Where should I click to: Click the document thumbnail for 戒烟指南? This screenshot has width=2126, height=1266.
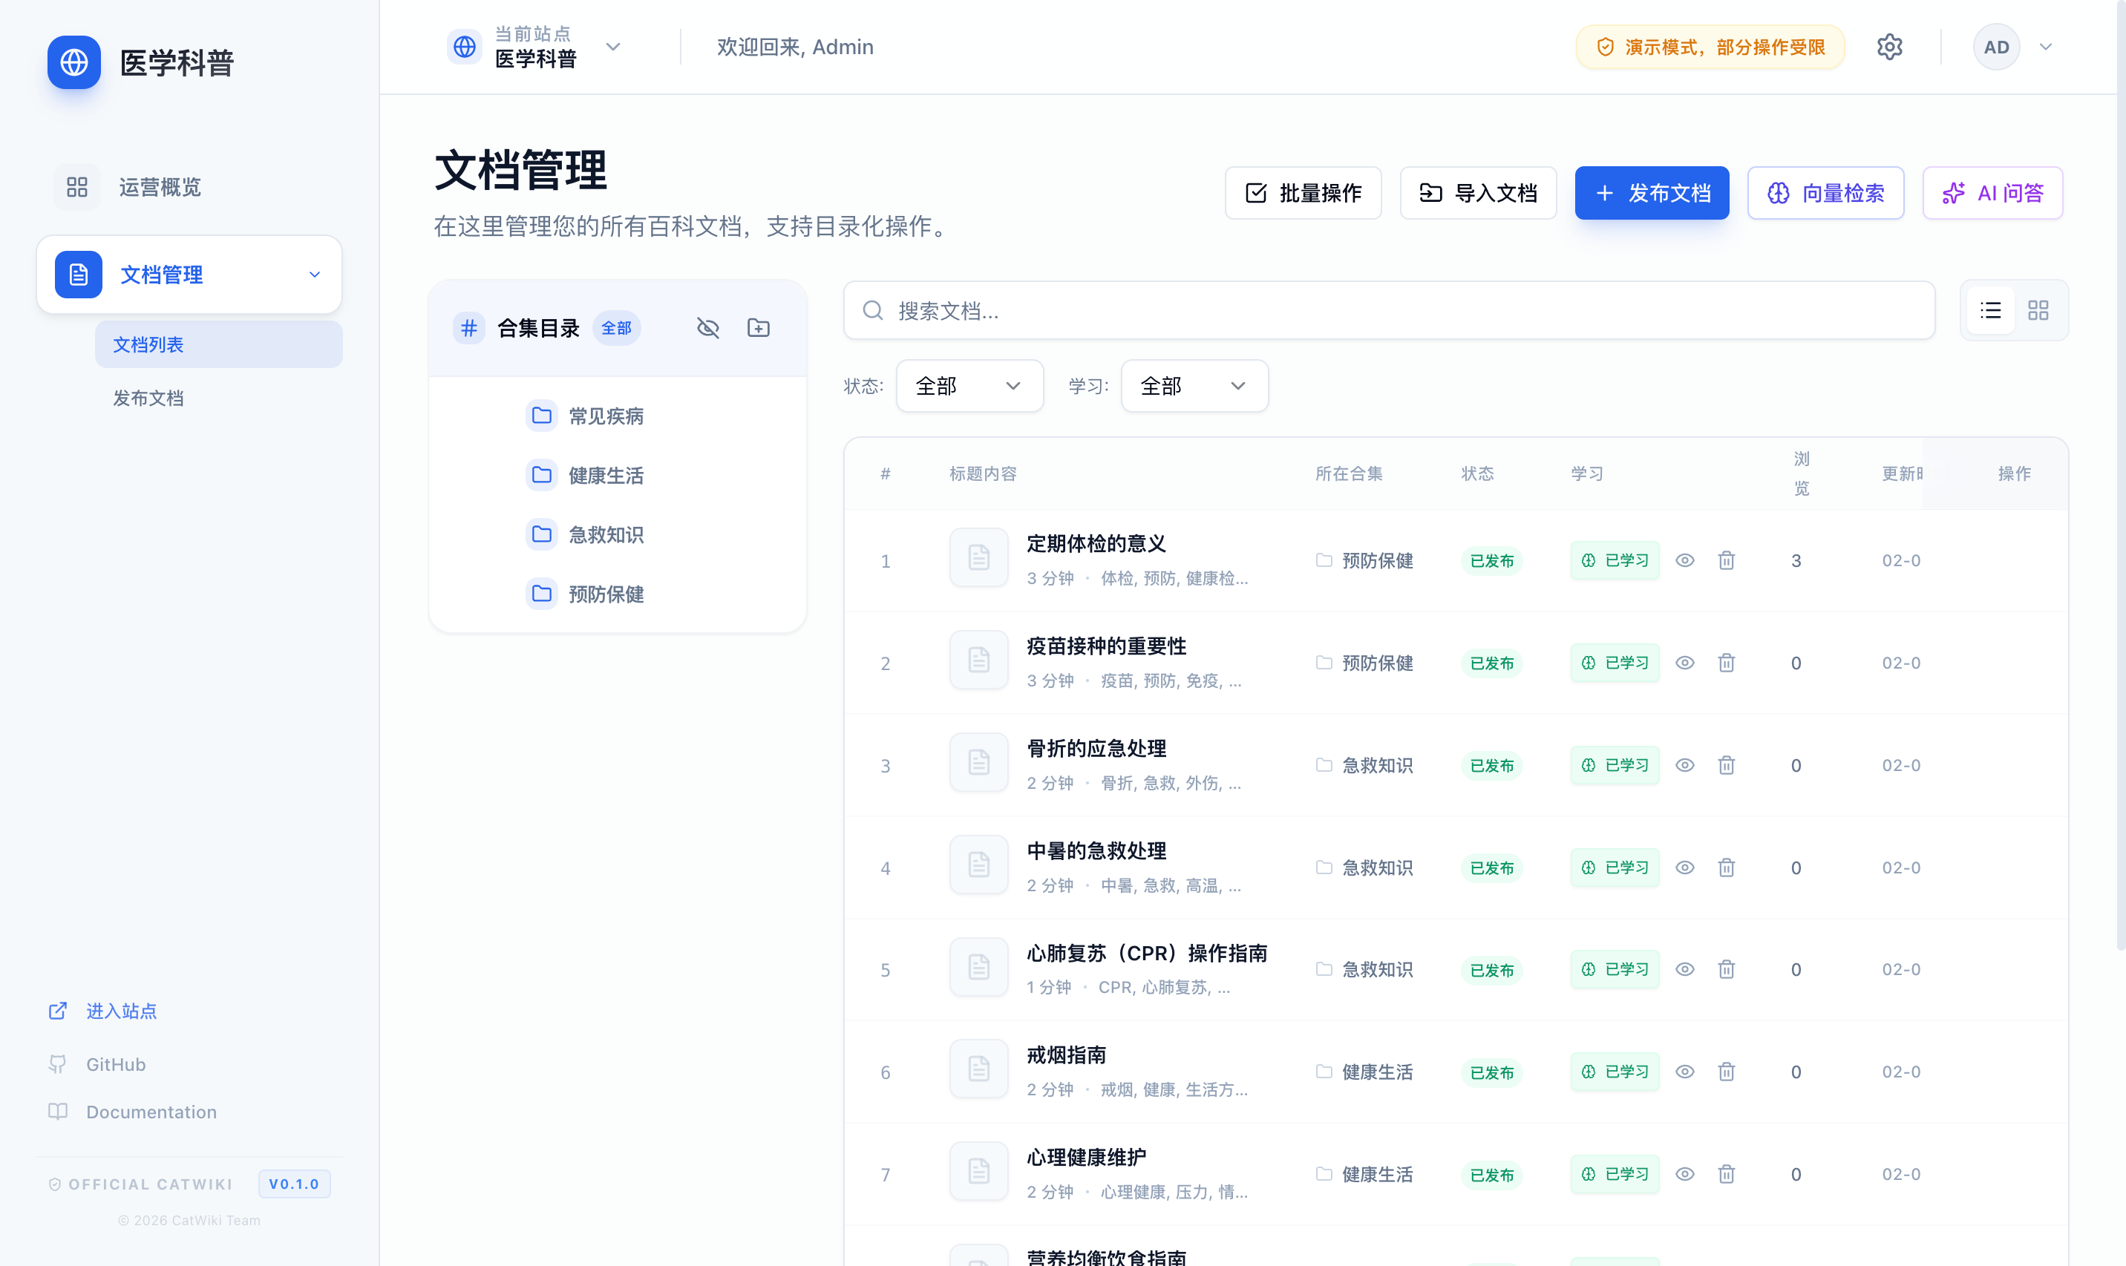click(978, 1069)
